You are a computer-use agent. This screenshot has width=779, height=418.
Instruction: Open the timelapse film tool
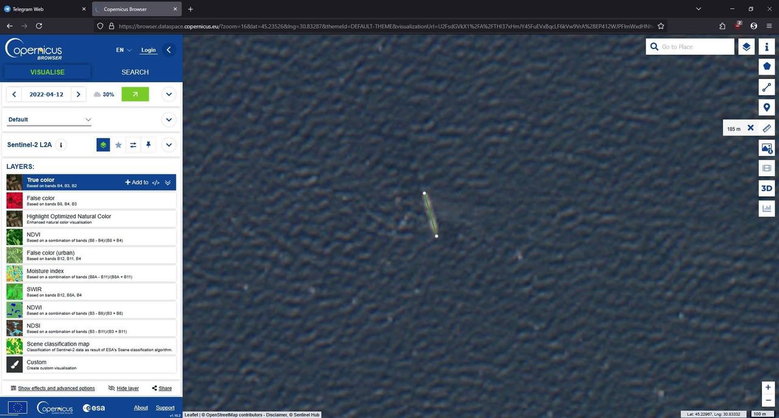point(766,168)
